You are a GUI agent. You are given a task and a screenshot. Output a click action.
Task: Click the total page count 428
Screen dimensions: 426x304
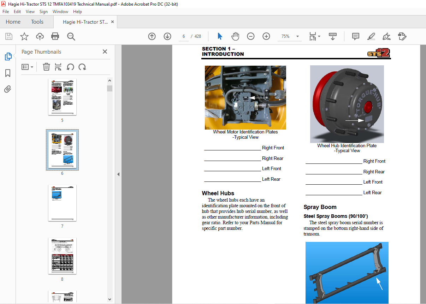[x=198, y=36]
